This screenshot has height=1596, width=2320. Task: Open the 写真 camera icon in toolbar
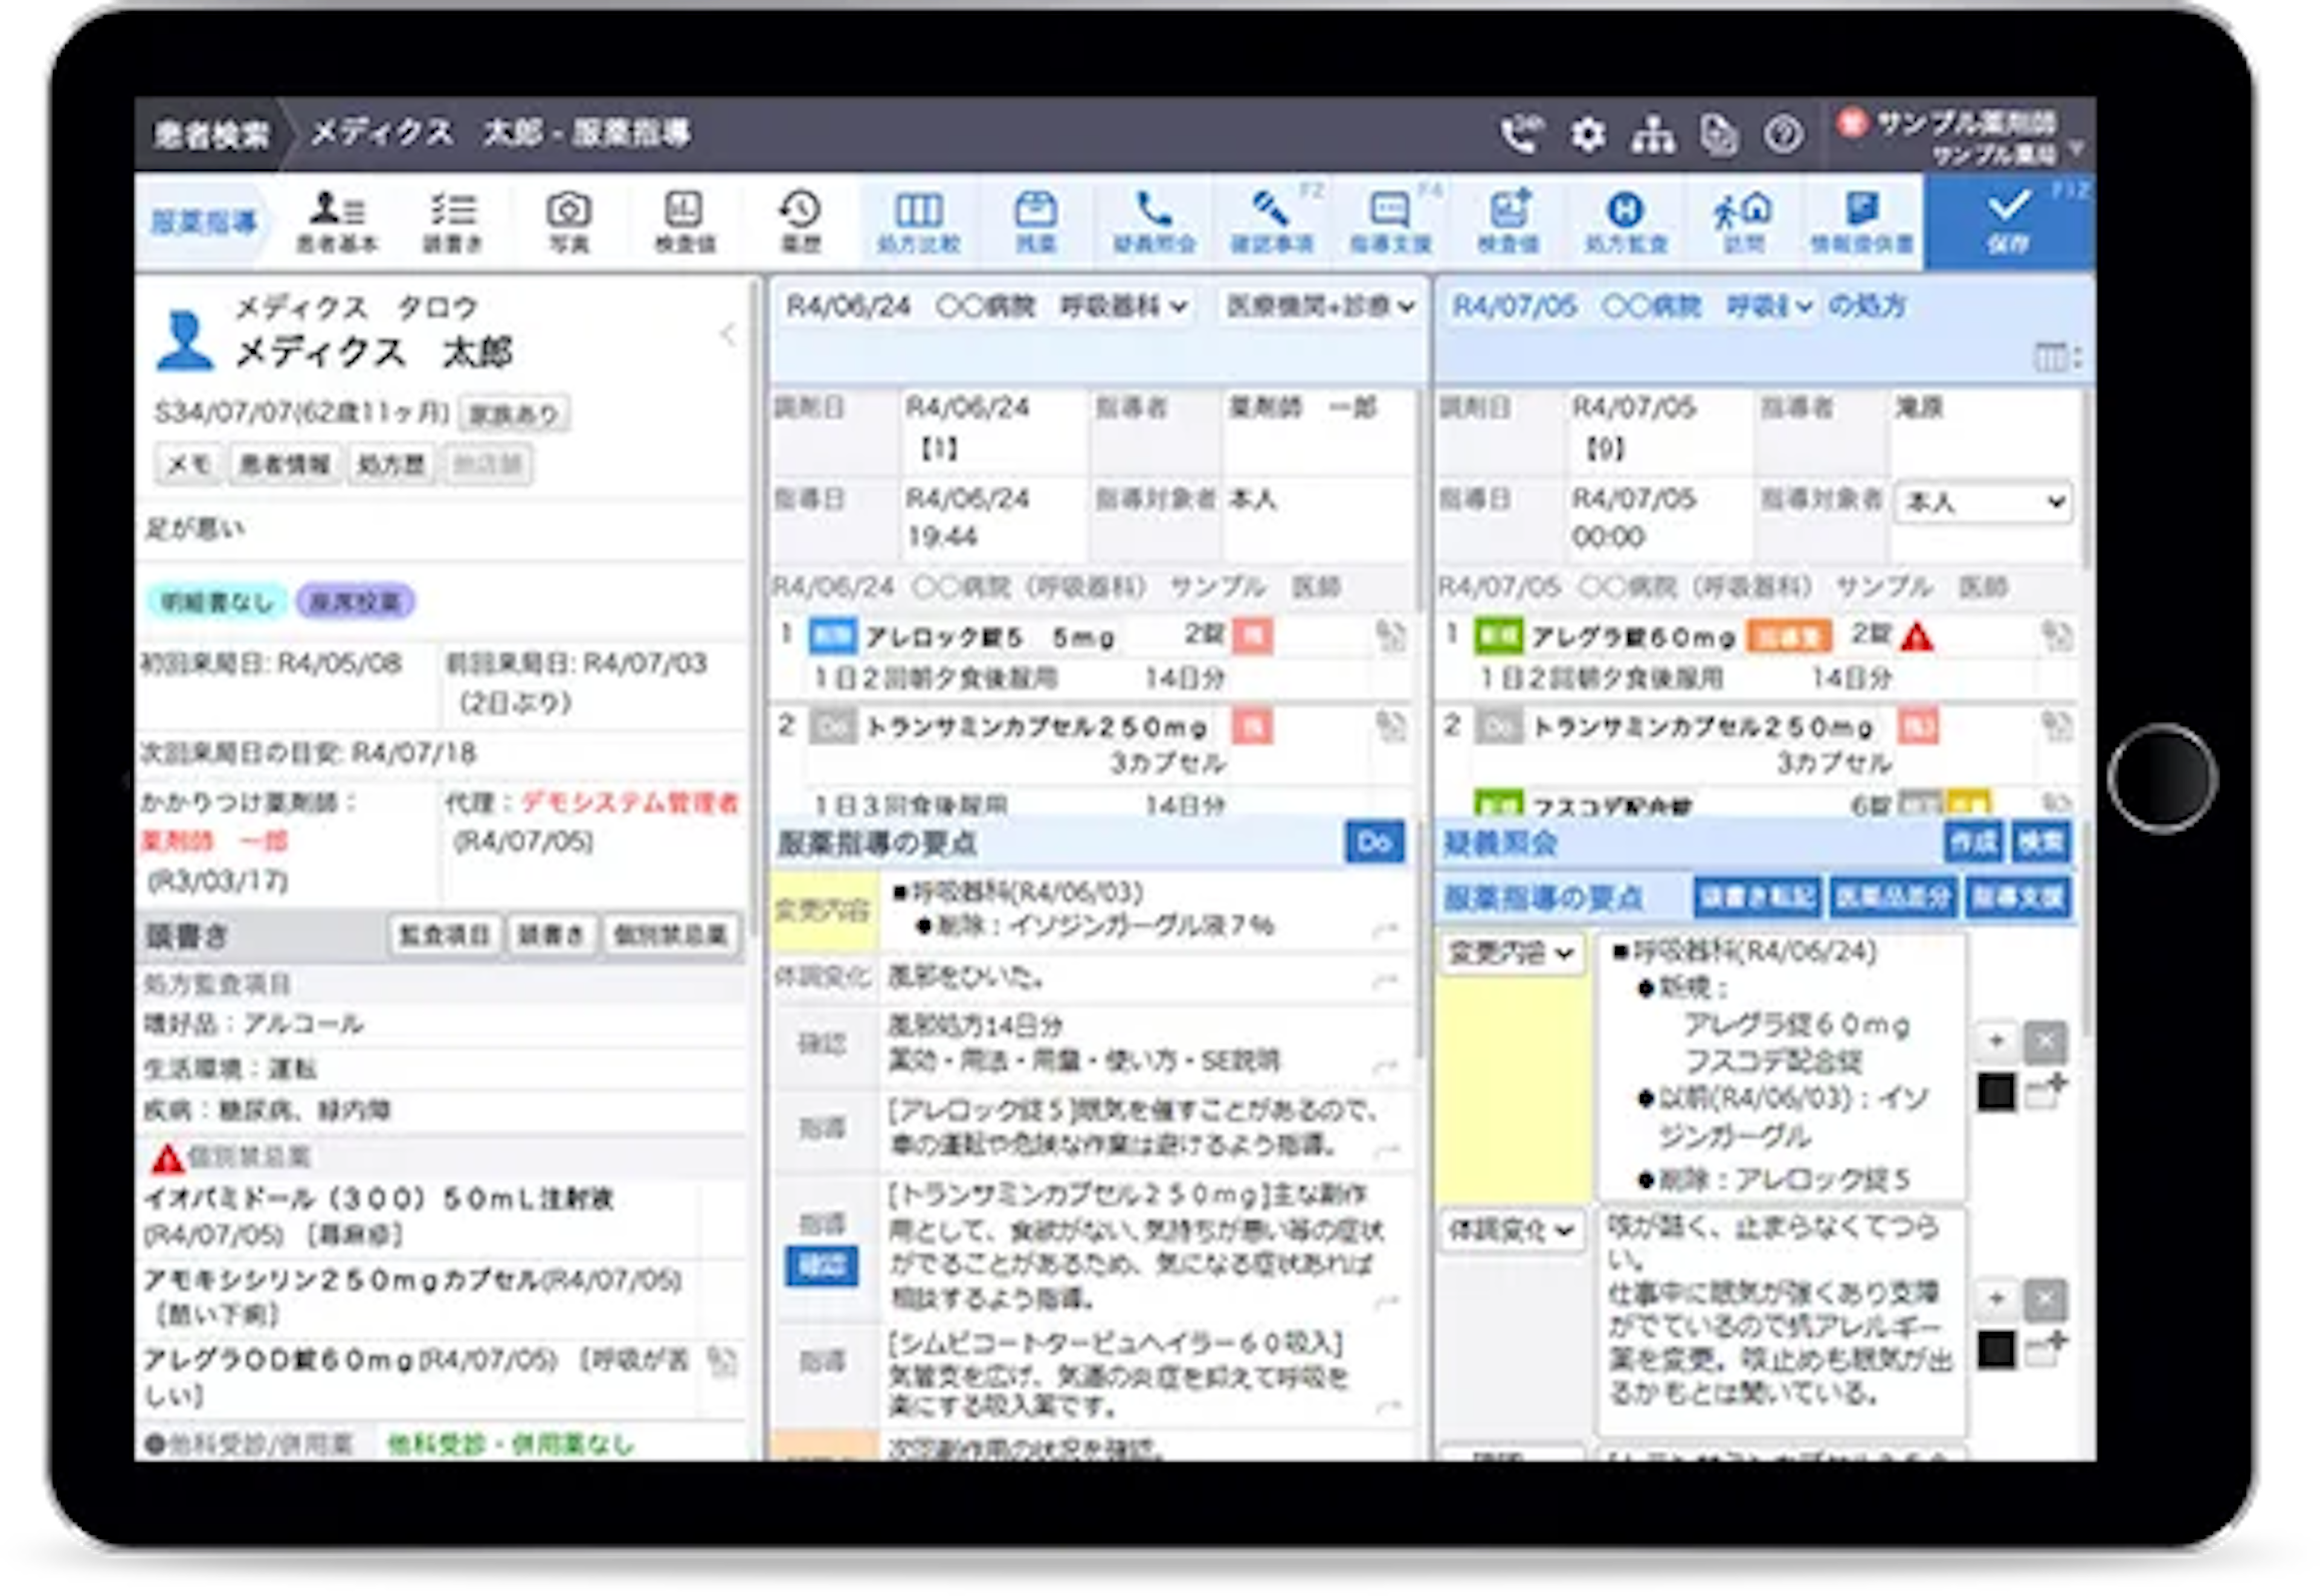tap(568, 221)
